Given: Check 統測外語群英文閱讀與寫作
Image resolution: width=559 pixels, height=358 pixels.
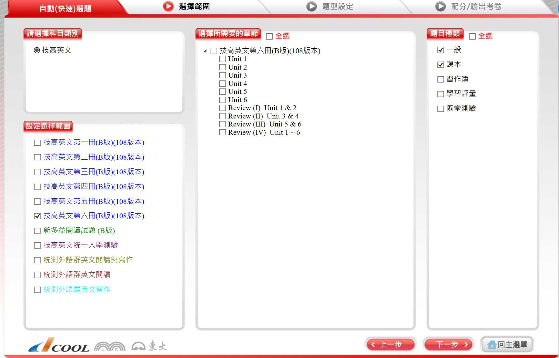Looking at the screenshot, I should pos(38,260).
